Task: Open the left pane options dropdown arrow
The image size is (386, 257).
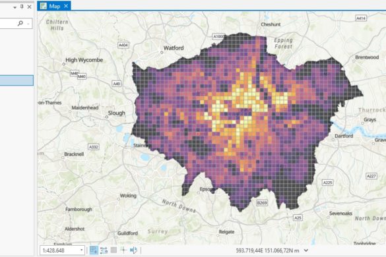Action: (15, 7)
